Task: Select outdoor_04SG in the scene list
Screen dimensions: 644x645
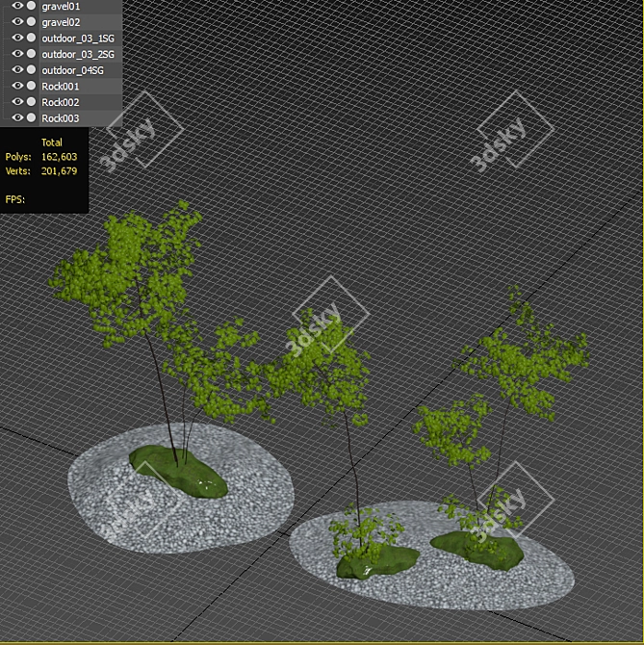Action: (73, 70)
